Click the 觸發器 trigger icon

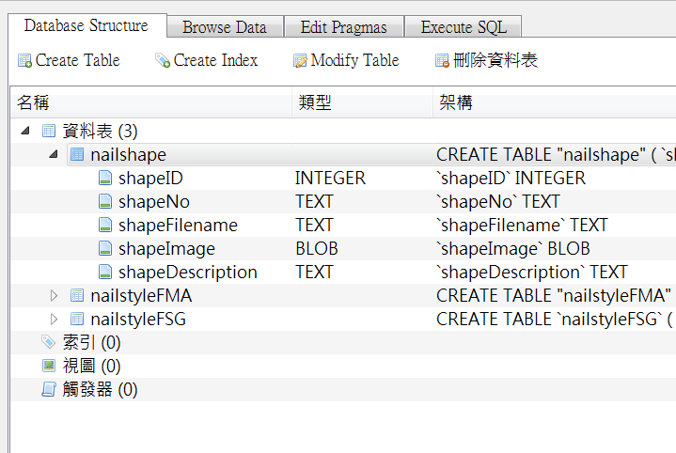pyautogui.click(x=49, y=389)
